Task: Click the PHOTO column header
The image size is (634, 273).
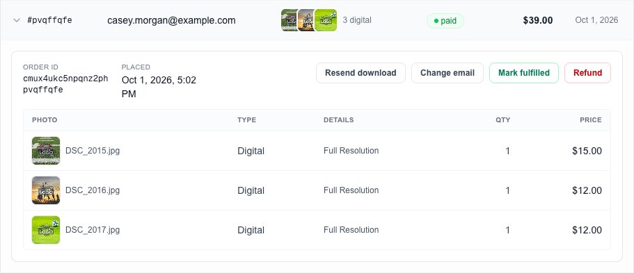Action: pos(45,120)
